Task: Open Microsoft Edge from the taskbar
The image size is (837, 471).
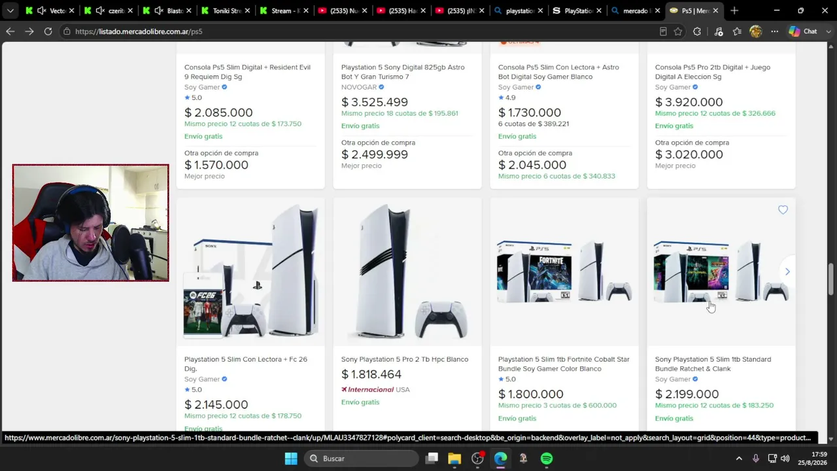Action: (x=500, y=459)
